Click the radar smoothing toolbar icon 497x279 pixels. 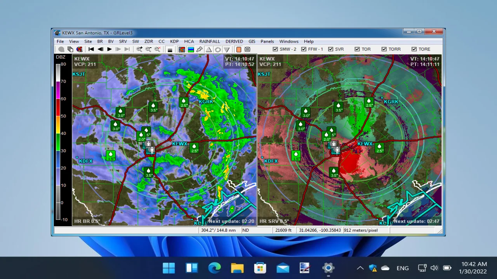point(182,49)
